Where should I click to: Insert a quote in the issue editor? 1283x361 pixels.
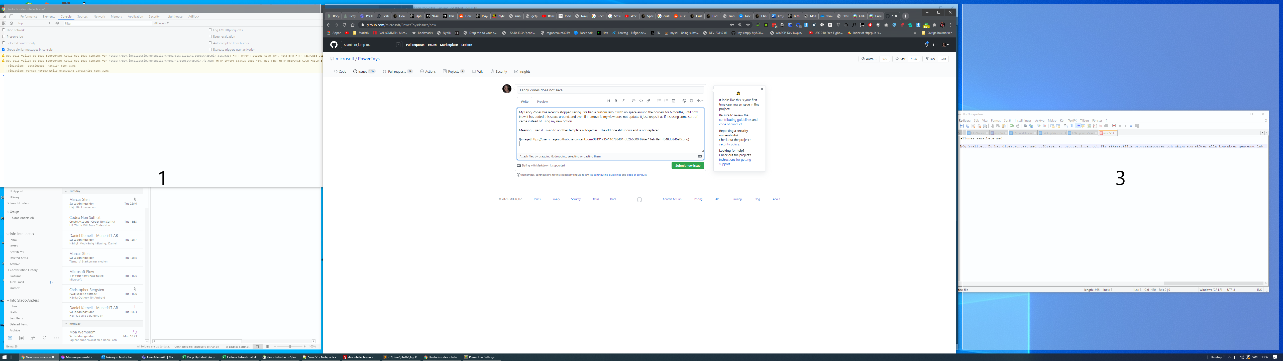[633, 101]
